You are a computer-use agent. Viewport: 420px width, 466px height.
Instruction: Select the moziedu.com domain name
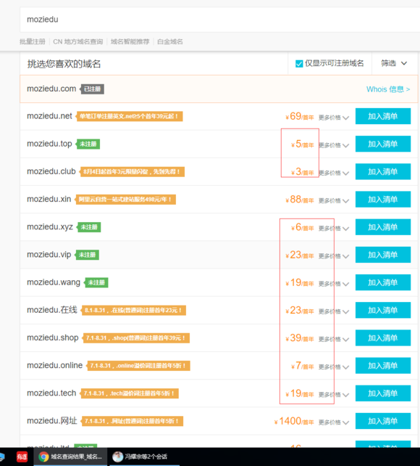51,89
